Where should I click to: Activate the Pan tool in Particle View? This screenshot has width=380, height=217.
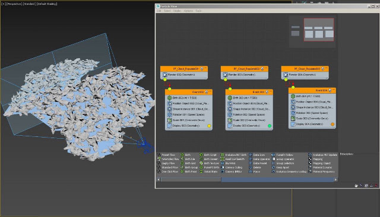coord(356,186)
